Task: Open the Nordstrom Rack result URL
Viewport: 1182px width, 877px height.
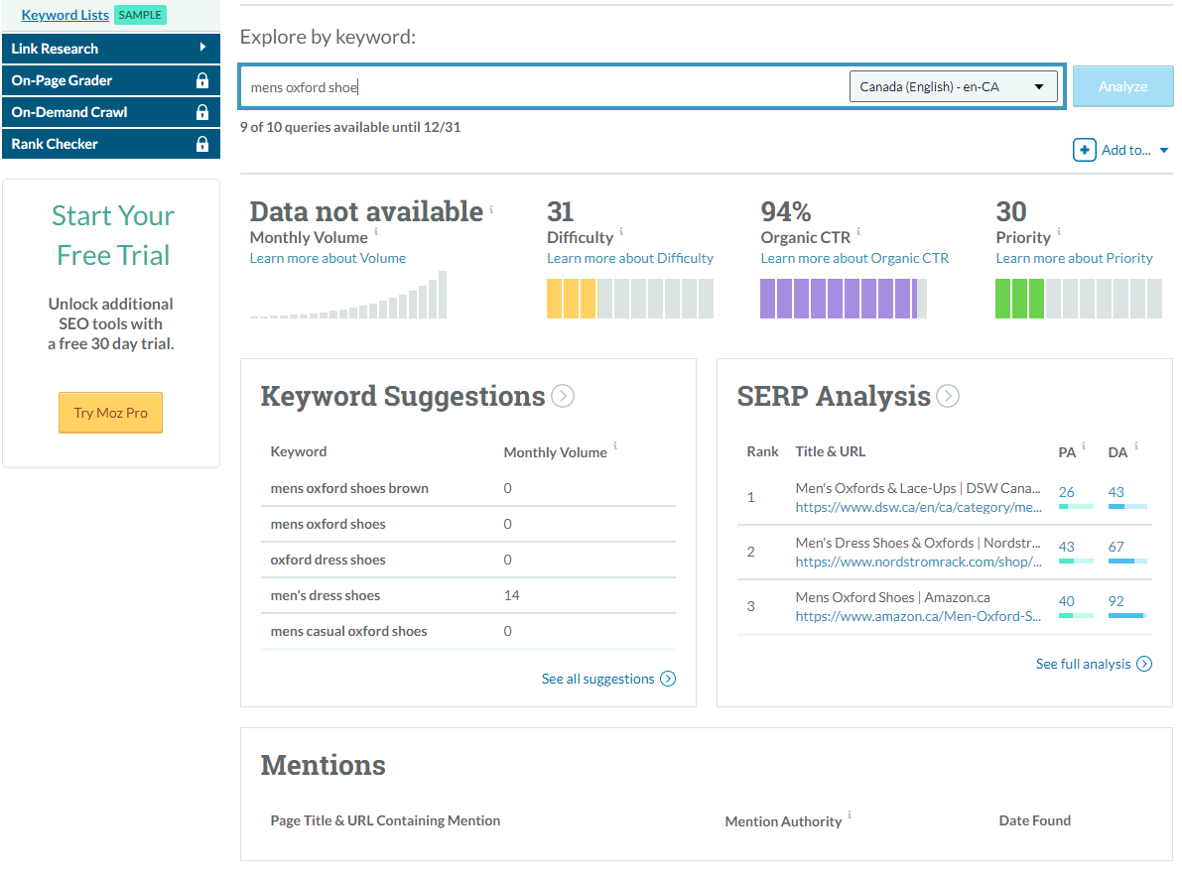Action: (918, 563)
